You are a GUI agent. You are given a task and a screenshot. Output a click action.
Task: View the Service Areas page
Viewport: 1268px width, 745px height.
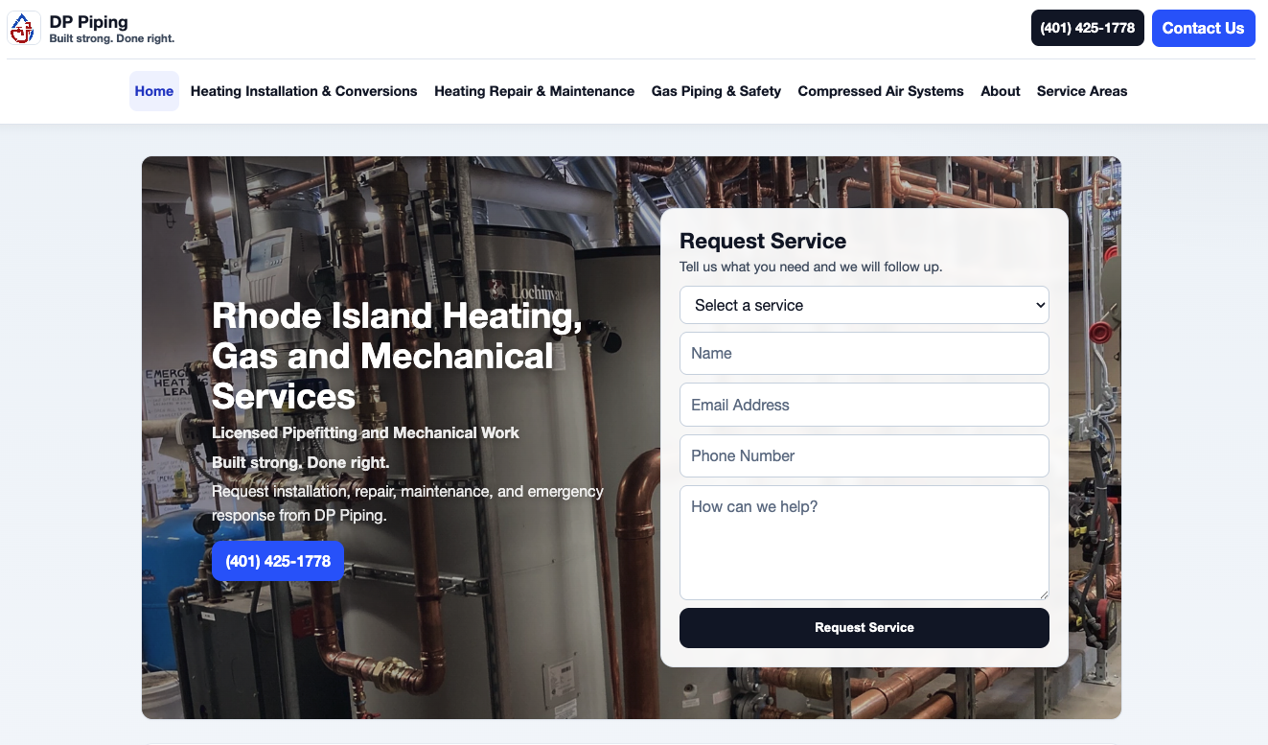tap(1082, 91)
